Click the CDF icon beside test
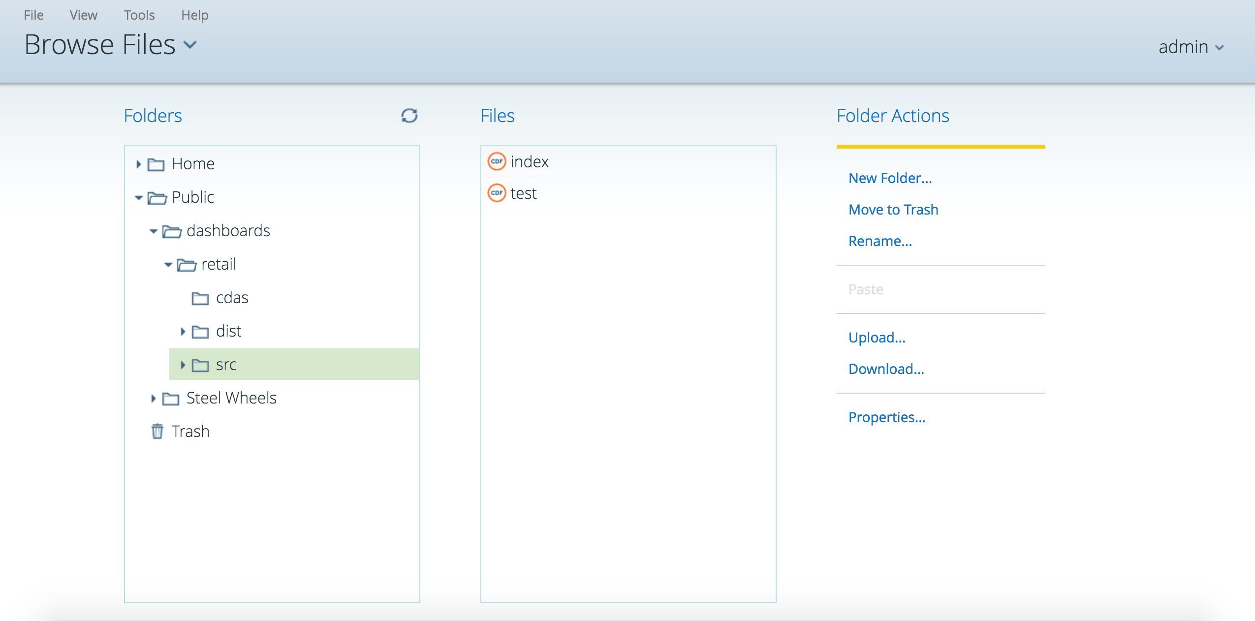The height and width of the screenshot is (621, 1255). click(x=497, y=193)
